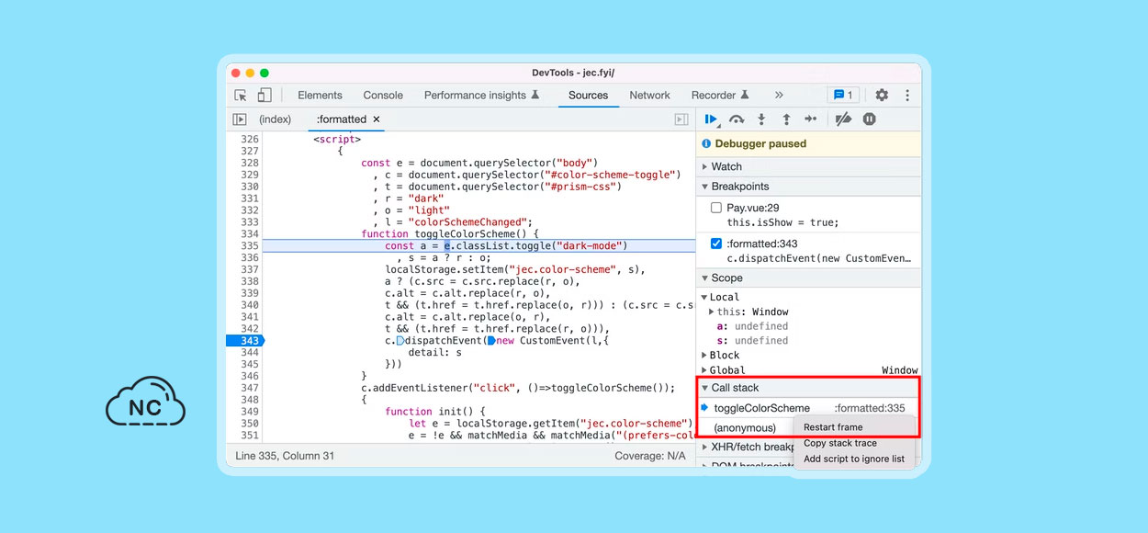Enable the Pay.vue:29 breakpoint checkbox
The image size is (1148, 533).
pyautogui.click(x=716, y=209)
